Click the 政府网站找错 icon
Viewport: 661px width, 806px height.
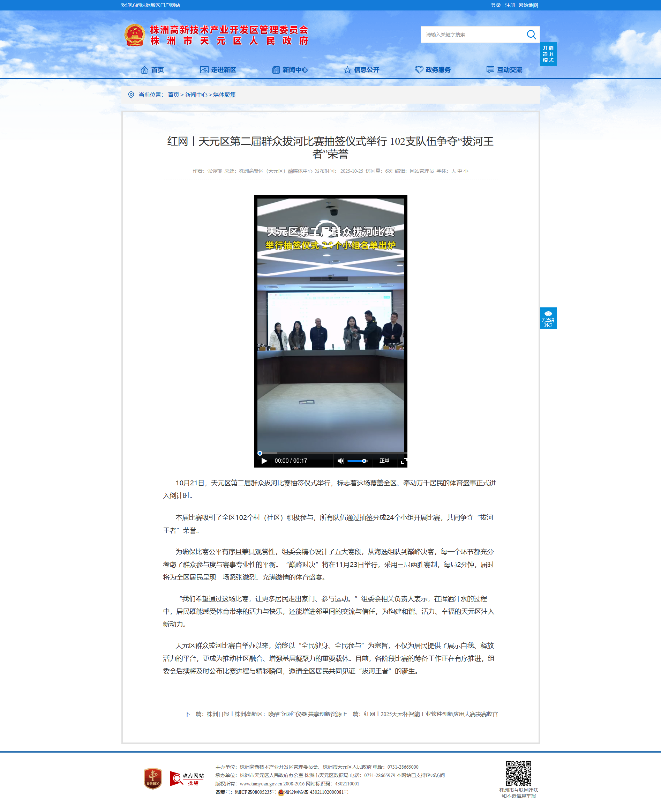tap(187, 778)
